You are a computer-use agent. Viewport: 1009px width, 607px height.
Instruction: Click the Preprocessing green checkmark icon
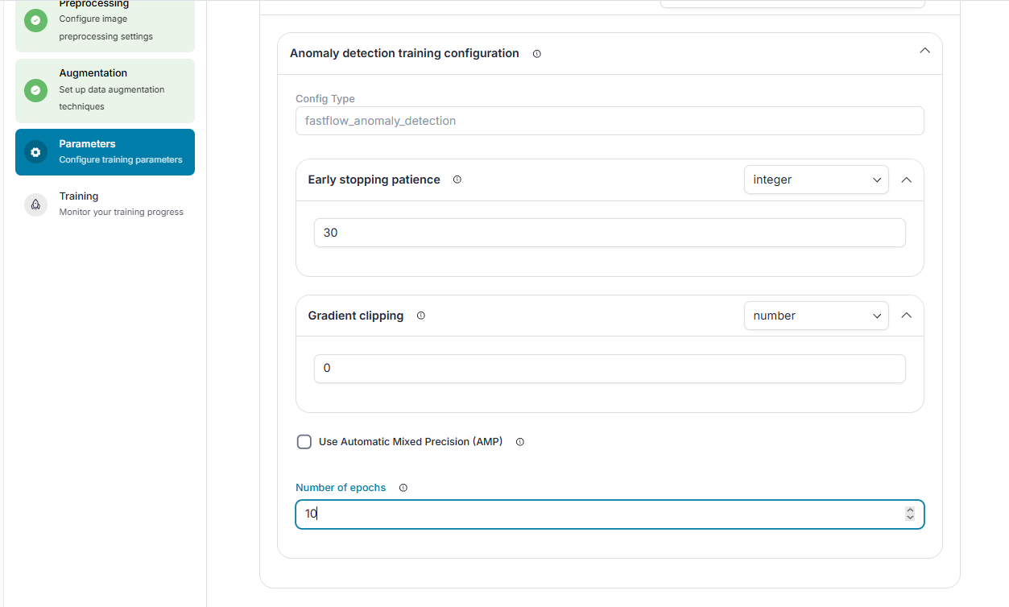[x=35, y=20]
